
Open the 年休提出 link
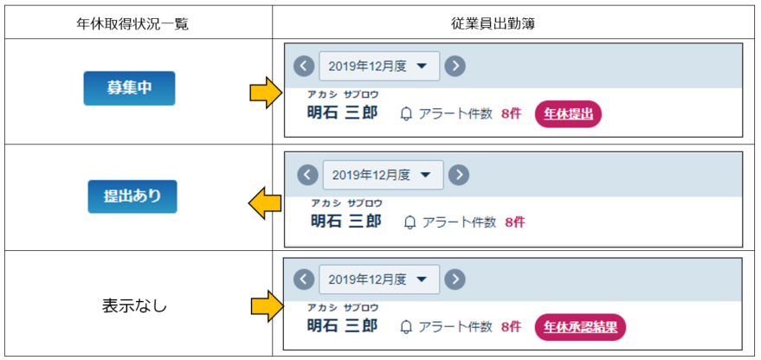click(568, 114)
